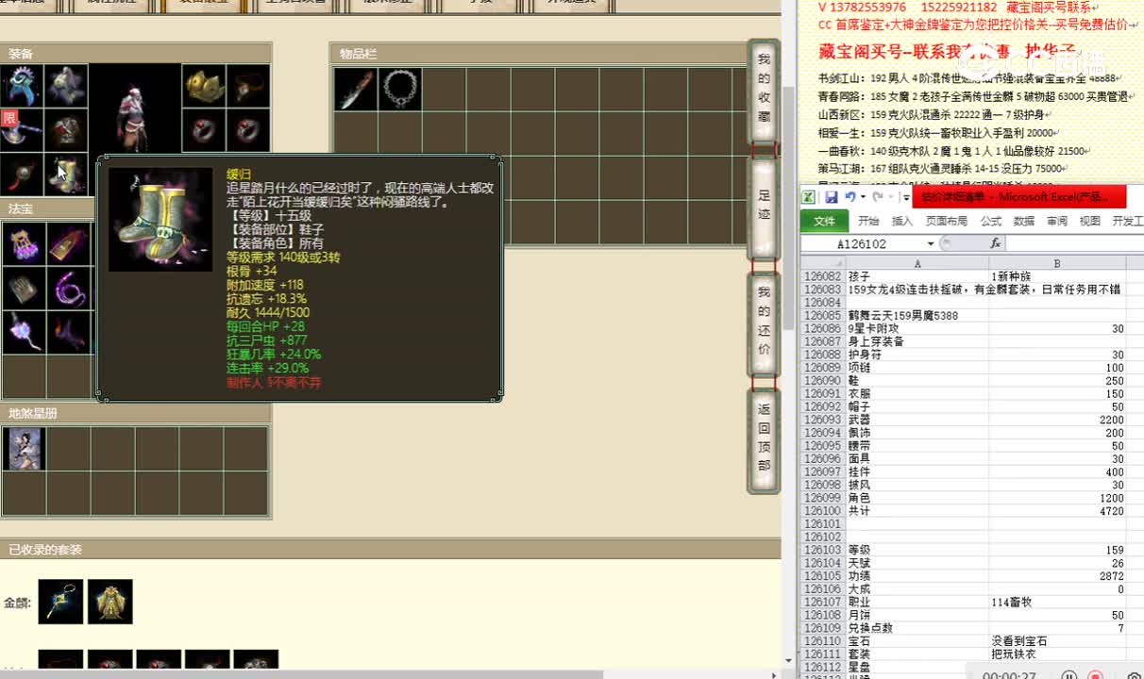
Task: Select Excel column B header
Action: point(1057,264)
